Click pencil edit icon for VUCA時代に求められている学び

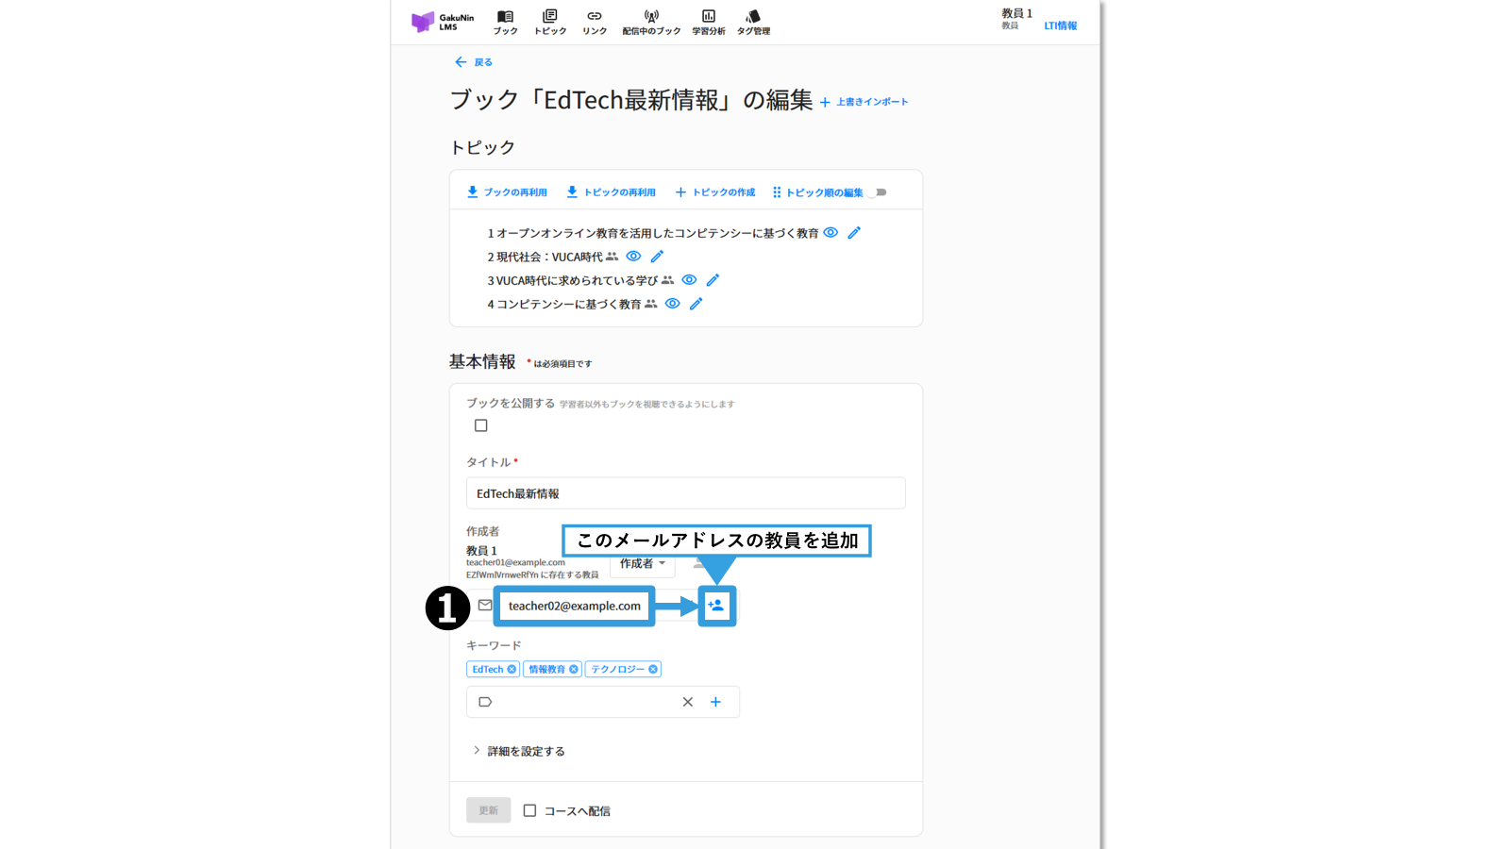point(713,280)
